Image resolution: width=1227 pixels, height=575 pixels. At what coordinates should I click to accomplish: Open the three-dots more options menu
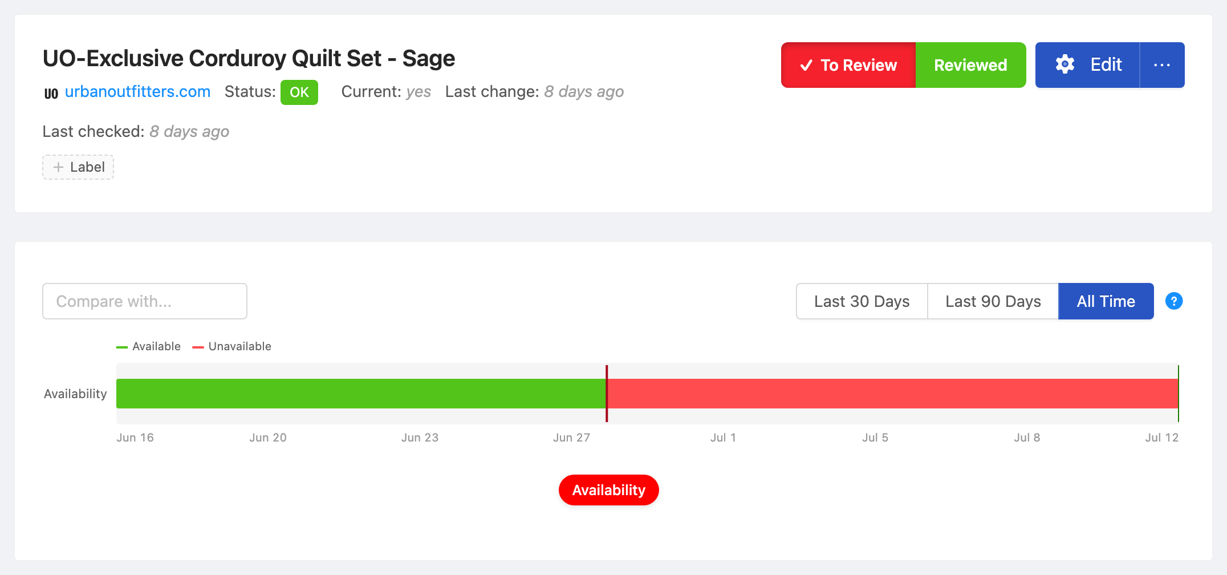tap(1162, 65)
